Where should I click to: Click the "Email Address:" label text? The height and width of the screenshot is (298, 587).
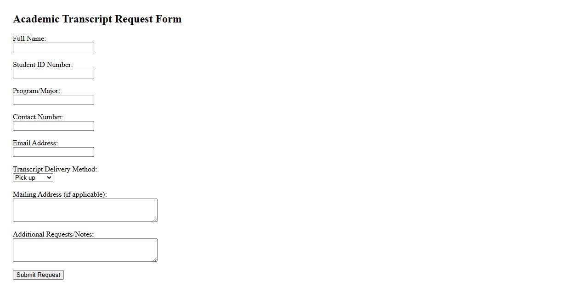pyautogui.click(x=35, y=143)
